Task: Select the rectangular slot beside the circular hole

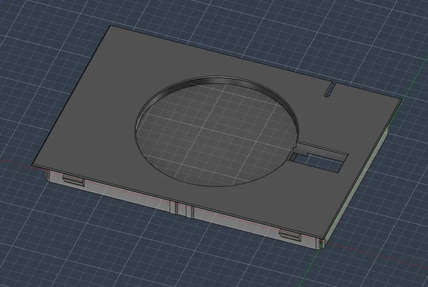Action: point(319,158)
